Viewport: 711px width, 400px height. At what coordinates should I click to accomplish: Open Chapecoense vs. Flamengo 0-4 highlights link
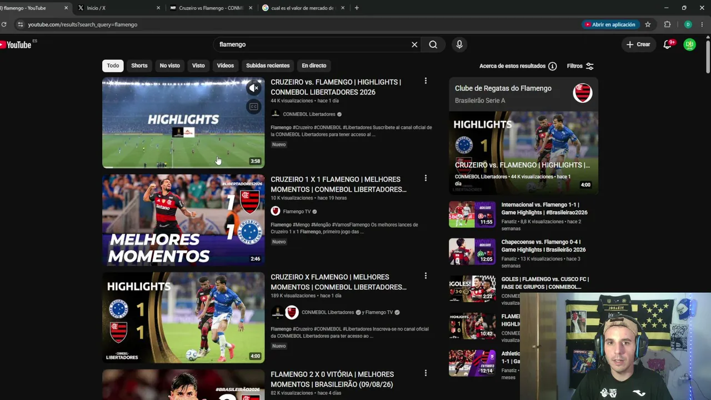(543, 246)
